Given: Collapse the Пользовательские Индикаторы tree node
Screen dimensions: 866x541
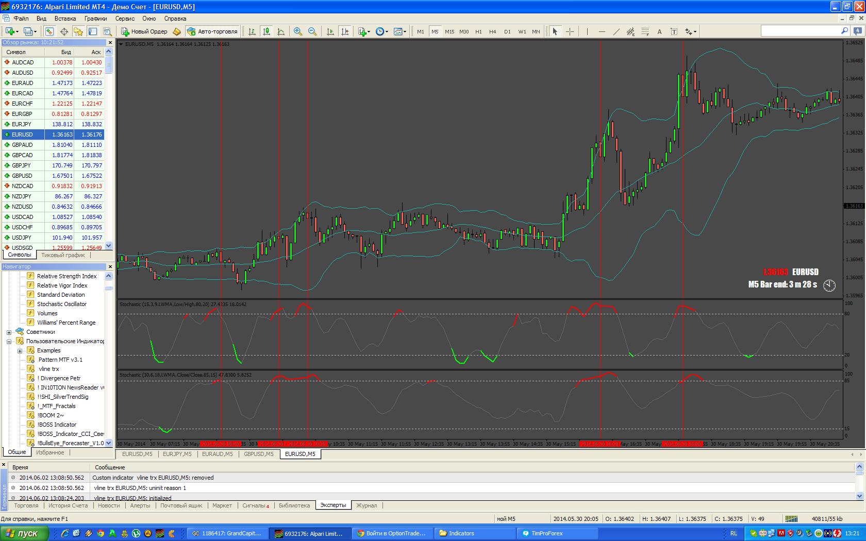Looking at the screenshot, I should 9,342.
